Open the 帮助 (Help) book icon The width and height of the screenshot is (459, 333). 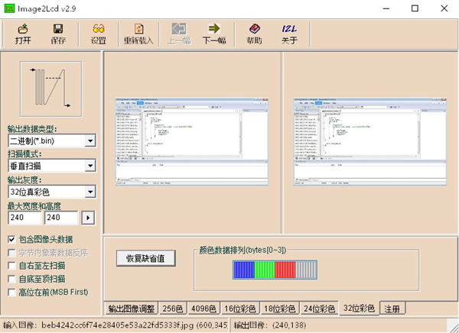click(255, 34)
